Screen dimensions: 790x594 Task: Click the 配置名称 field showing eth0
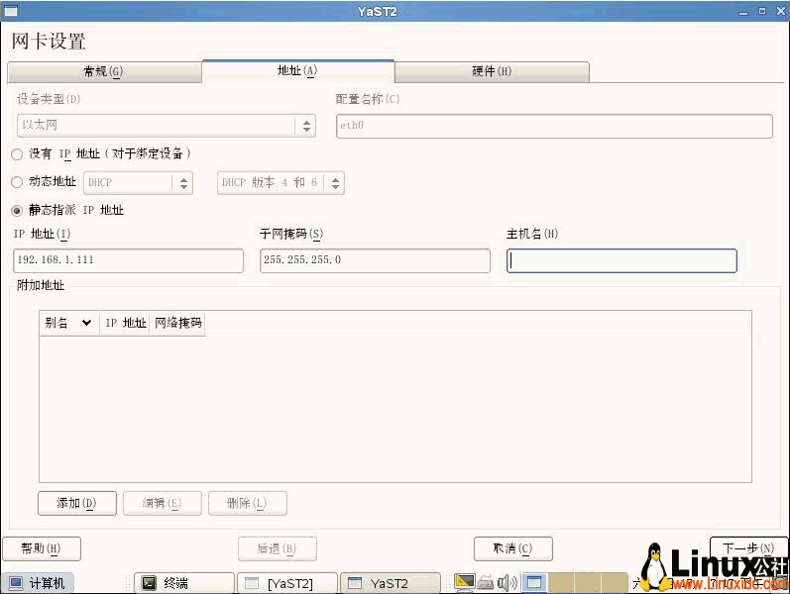click(x=554, y=126)
